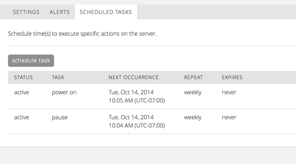The height and width of the screenshot is (164, 296).
Task: Select the Scheduled Tasks tab
Action: (106, 12)
